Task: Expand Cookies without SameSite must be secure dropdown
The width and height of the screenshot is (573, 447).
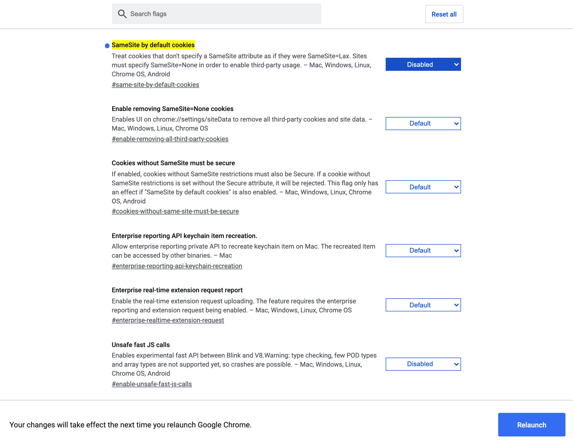Action: coord(423,187)
